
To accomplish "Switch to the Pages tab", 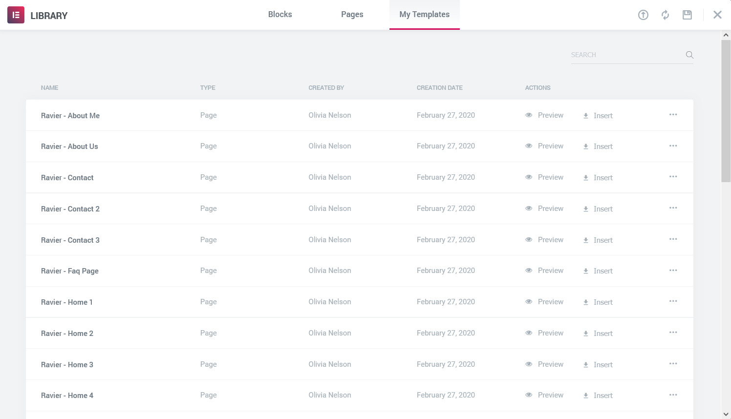I will pos(352,15).
